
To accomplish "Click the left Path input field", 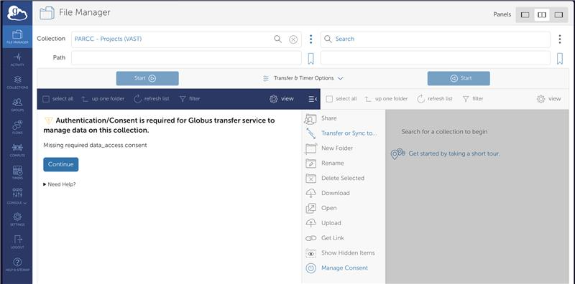I will point(186,58).
